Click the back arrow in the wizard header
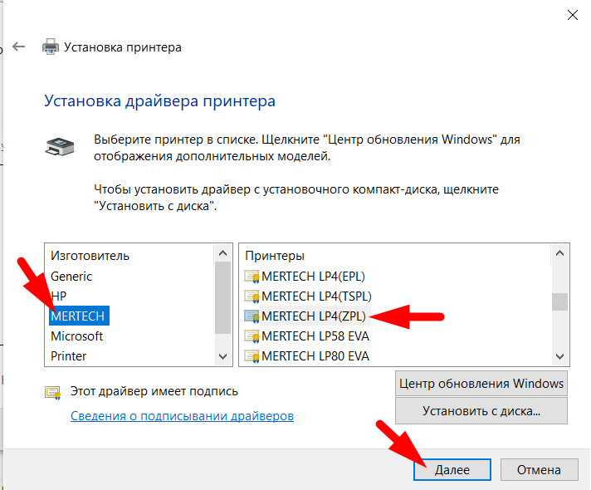The width and height of the screenshot is (591, 490). pyautogui.click(x=20, y=47)
